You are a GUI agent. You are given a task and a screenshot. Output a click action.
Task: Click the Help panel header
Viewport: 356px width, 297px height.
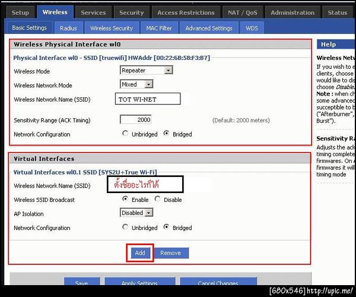[x=336, y=45]
